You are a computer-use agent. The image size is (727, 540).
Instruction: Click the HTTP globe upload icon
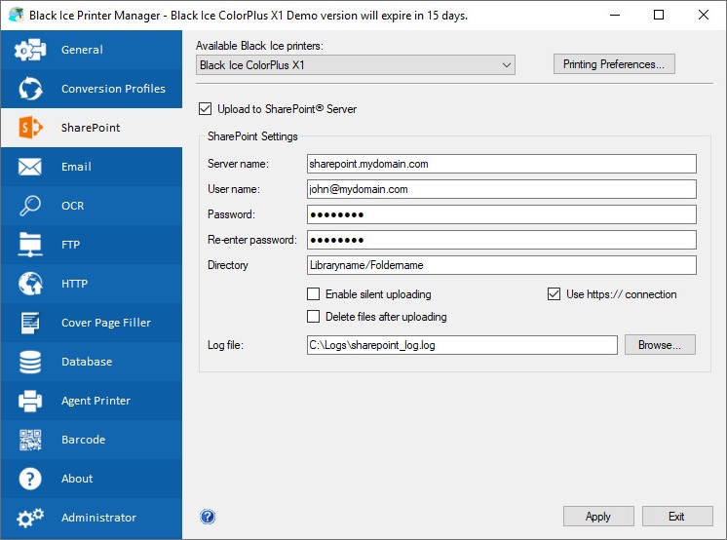pos(30,284)
